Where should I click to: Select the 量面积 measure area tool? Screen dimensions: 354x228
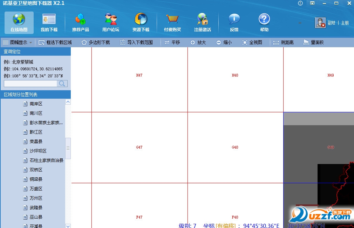click(314, 42)
